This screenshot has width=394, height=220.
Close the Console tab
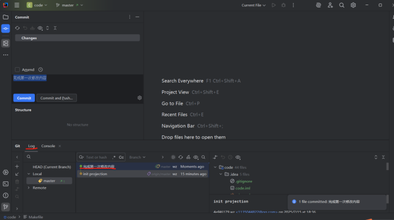60,146
